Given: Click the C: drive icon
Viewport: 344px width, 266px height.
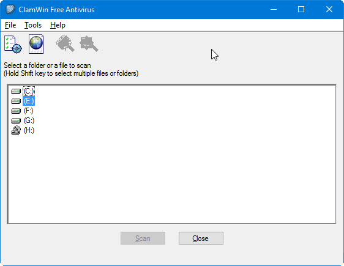Looking at the screenshot, I should pyautogui.click(x=16, y=91).
